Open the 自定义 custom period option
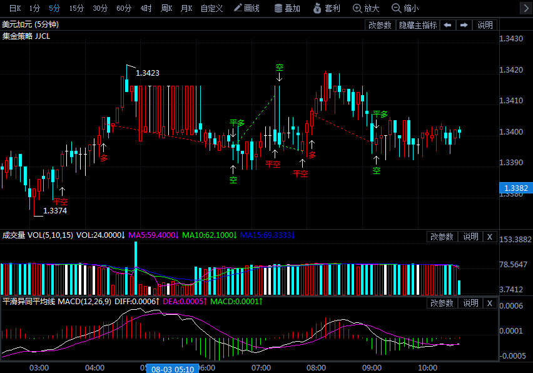 pos(211,8)
